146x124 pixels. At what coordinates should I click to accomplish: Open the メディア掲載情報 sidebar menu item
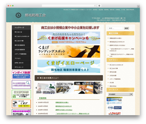pos(21,54)
